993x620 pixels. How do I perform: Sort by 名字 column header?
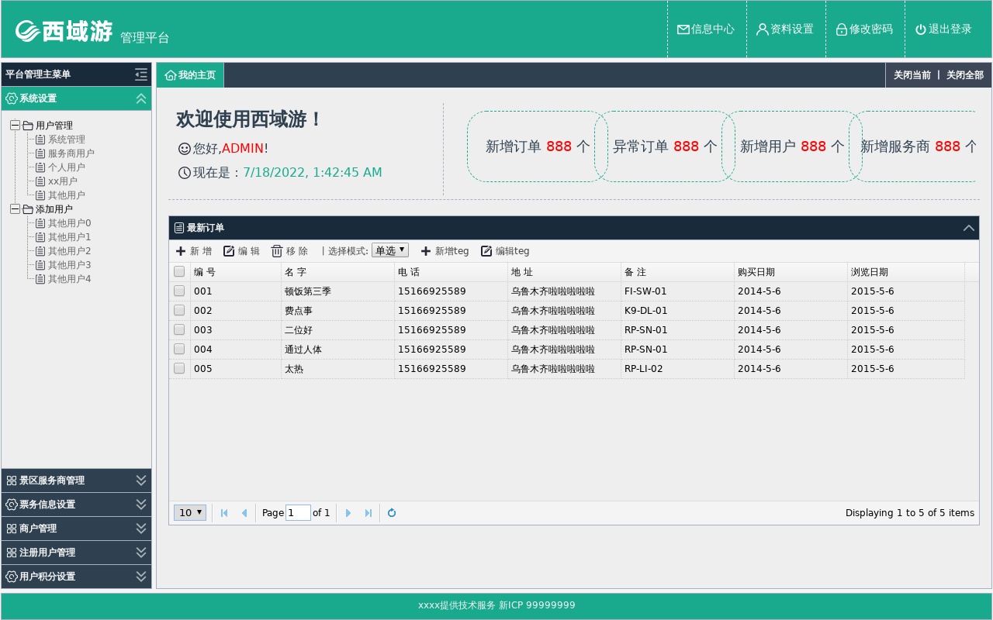[337, 272]
